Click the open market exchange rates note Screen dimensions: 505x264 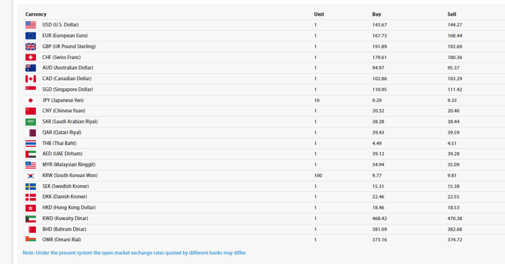(134, 252)
